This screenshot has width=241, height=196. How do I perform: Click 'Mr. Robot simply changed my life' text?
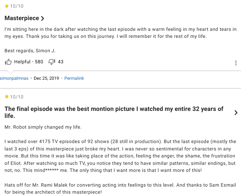click(43, 127)
